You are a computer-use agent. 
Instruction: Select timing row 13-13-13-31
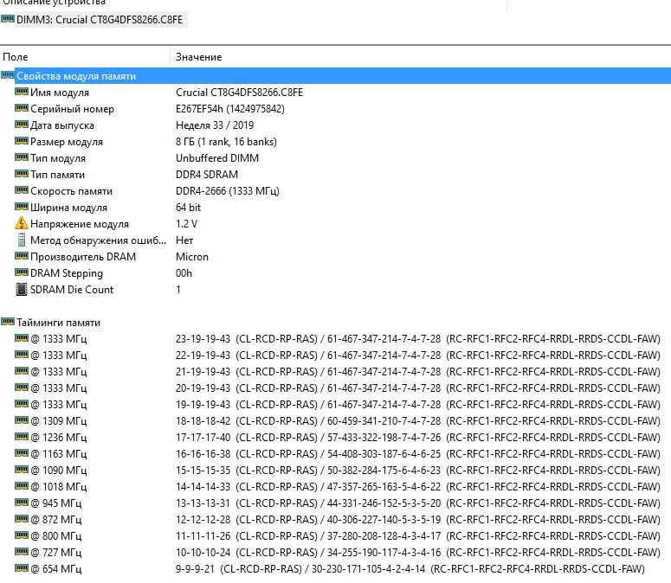coord(417,503)
